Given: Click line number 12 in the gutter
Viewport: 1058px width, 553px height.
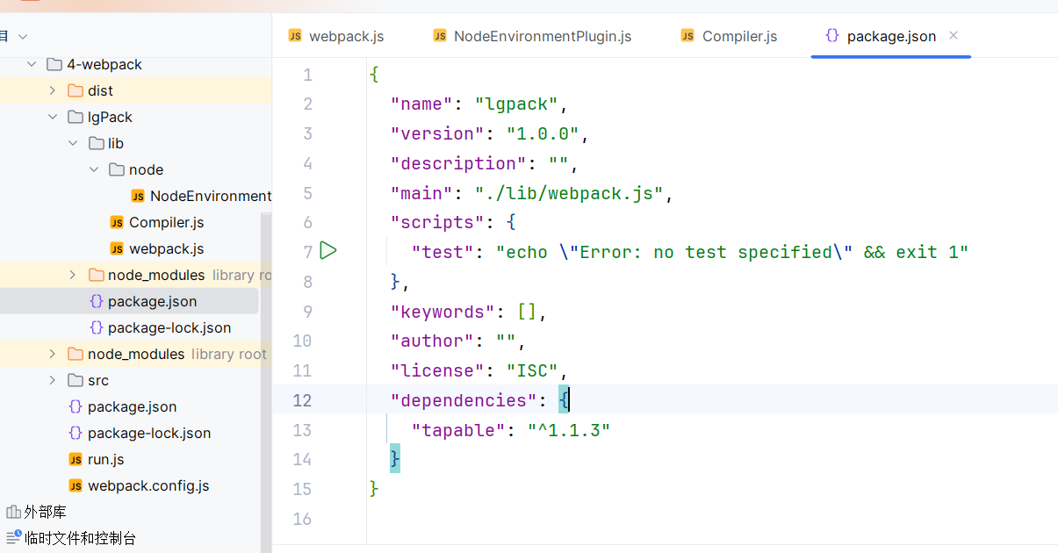Looking at the screenshot, I should [x=302, y=399].
